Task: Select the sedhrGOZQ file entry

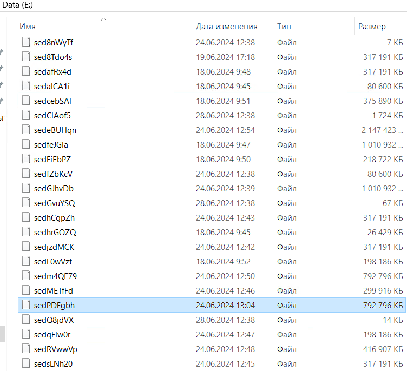Action: 55,232
